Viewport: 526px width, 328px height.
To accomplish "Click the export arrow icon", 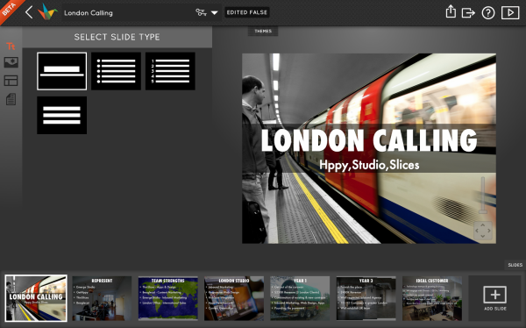I will (x=468, y=13).
